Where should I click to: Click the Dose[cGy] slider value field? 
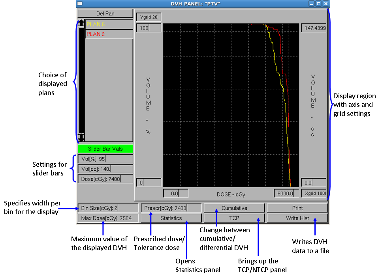105,179
